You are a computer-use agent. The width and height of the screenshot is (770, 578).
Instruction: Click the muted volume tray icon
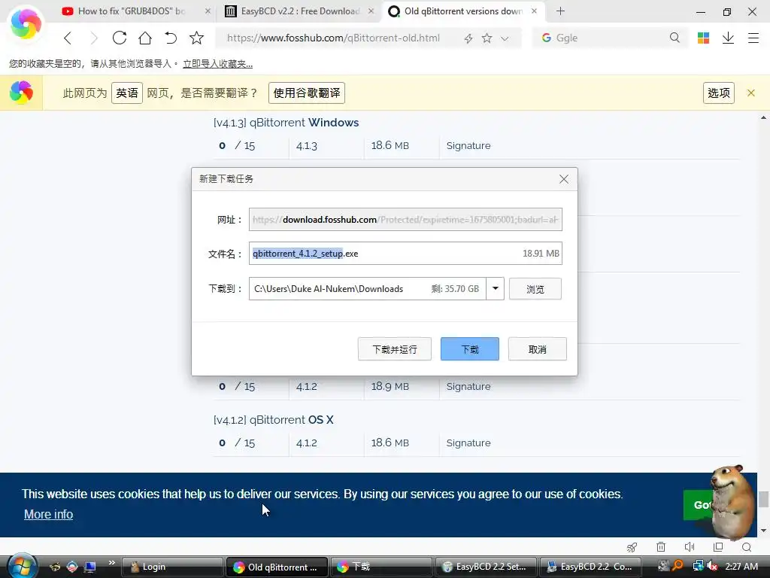tap(711, 566)
